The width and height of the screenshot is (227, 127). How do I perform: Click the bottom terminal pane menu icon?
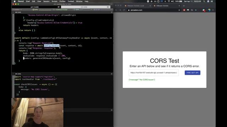(x=112, y=110)
